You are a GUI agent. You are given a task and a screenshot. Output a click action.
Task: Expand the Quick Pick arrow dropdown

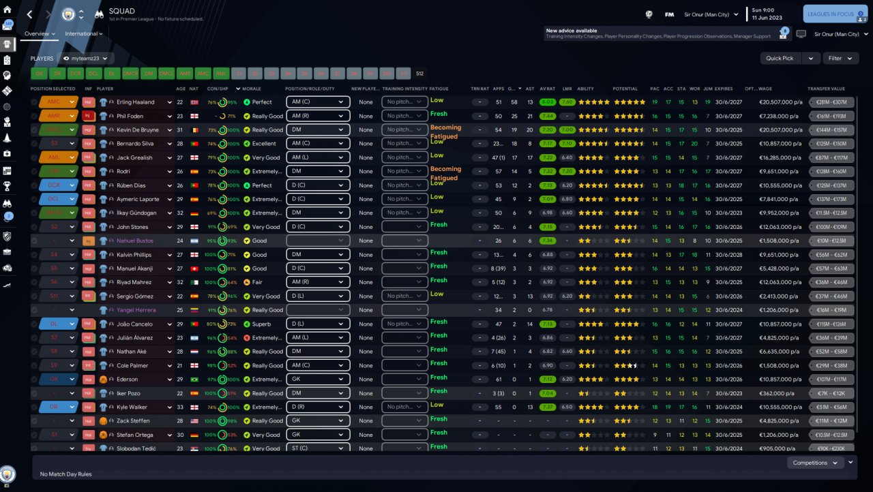810,59
